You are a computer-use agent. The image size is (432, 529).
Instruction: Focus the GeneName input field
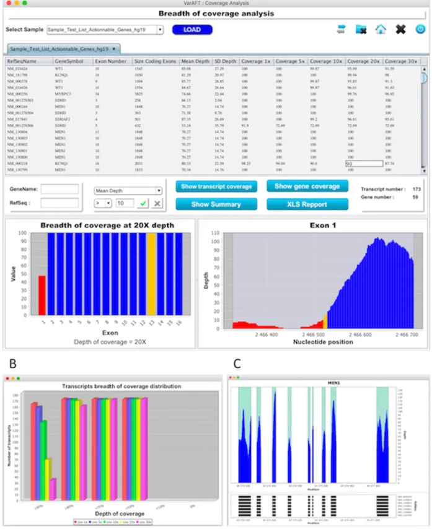60,190
